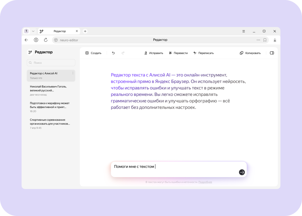Click the Редактор sidebar heading
Viewport: 302px width, 216px height.
click(x=44, y=52)
